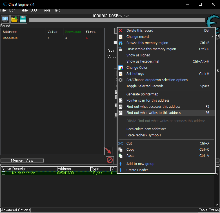Open the Edit menu

[12, 10]
